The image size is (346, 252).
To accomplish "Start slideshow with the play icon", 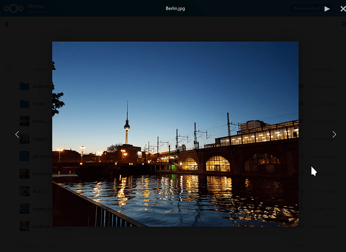I will 327,9.
